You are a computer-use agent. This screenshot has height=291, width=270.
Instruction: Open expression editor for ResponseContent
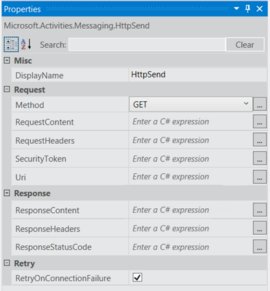(260, 210)
